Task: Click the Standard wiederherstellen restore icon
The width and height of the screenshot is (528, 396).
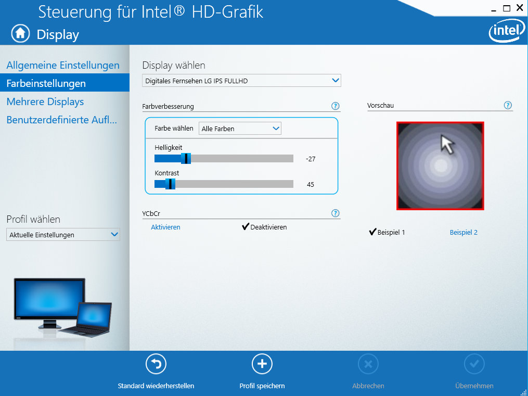Action: (x=156, y=364)
